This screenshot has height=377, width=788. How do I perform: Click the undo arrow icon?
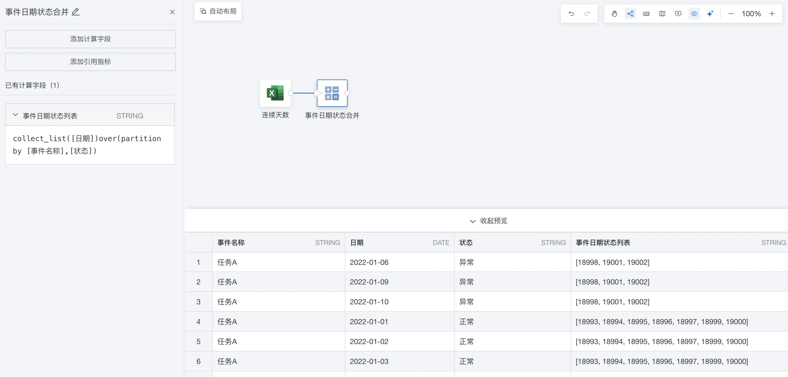point(571,13)
